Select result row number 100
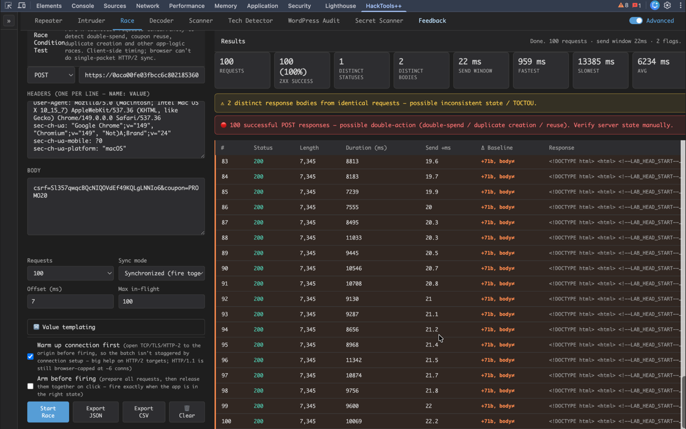Screen dimensions: 686x429 pyautogui.click(x=448, y=421)
